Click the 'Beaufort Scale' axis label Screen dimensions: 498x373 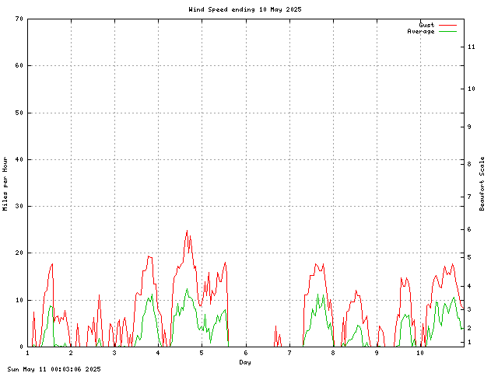click(482, 183)
